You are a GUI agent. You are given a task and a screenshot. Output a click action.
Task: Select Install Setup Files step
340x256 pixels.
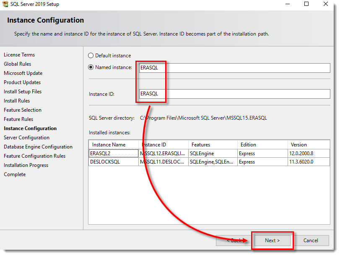[23, 92]
